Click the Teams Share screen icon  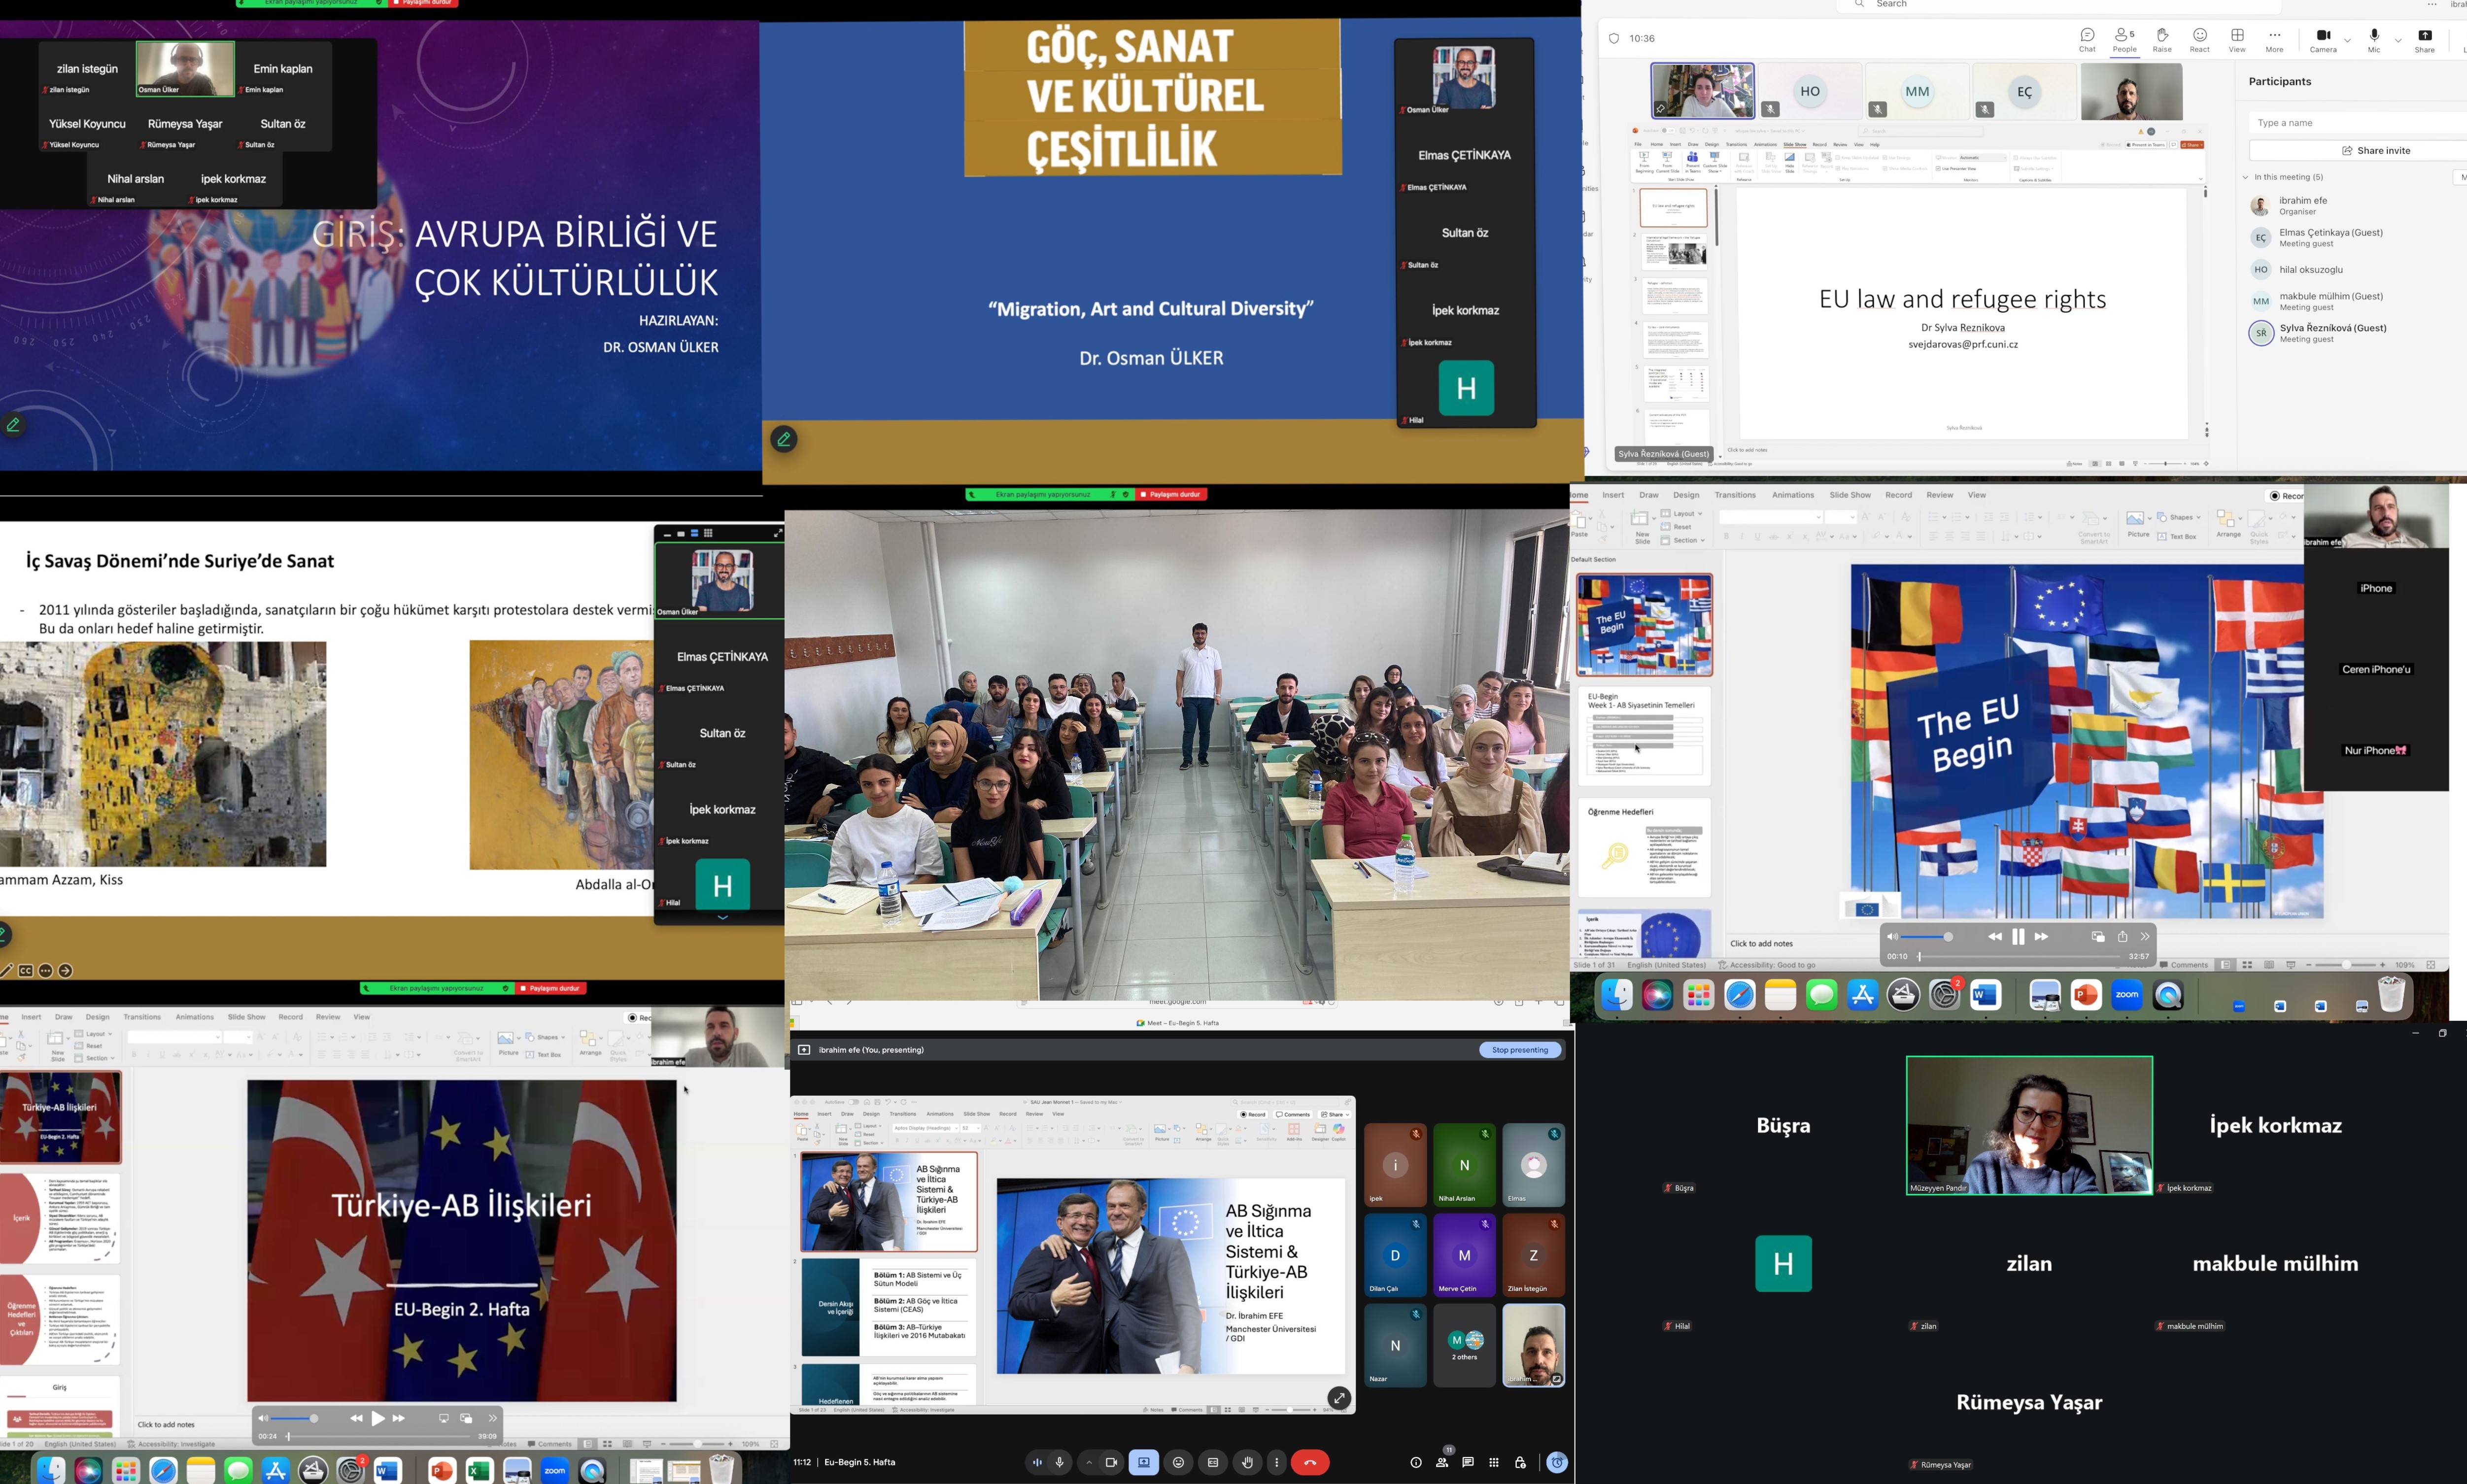click(2424, 36)
